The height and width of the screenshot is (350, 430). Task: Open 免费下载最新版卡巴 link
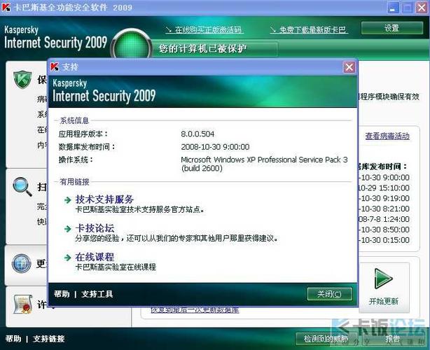pyautogui.click(x=309, y=29)
